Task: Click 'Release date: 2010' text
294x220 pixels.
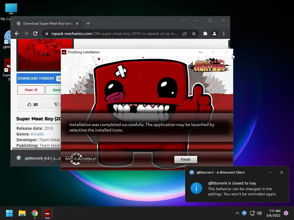Action: click(x=35, y=128)
